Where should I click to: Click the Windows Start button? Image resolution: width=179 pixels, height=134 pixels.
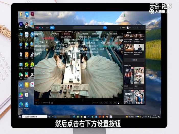pos(20,116)
